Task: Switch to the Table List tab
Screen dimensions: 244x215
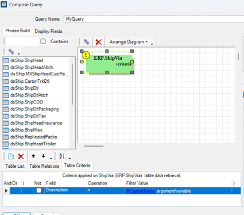Action: pos(15,166)
